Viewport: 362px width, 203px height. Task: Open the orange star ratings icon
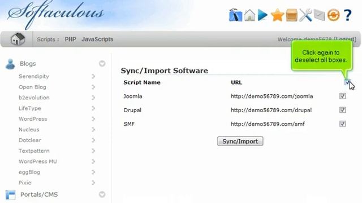pyautogui.click(x=277, y=15)
